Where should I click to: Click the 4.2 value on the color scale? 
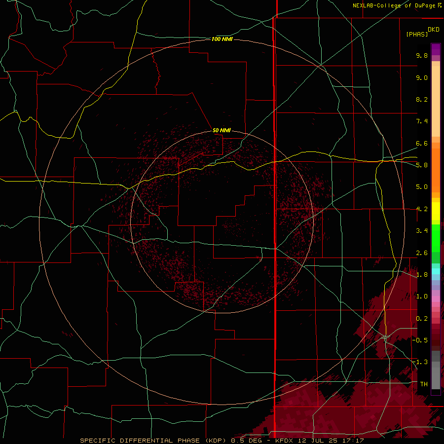(422, 209)
